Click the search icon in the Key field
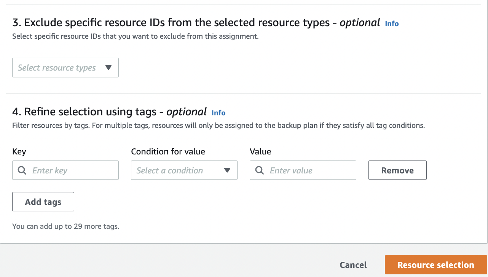 click(x=22, y=170)
